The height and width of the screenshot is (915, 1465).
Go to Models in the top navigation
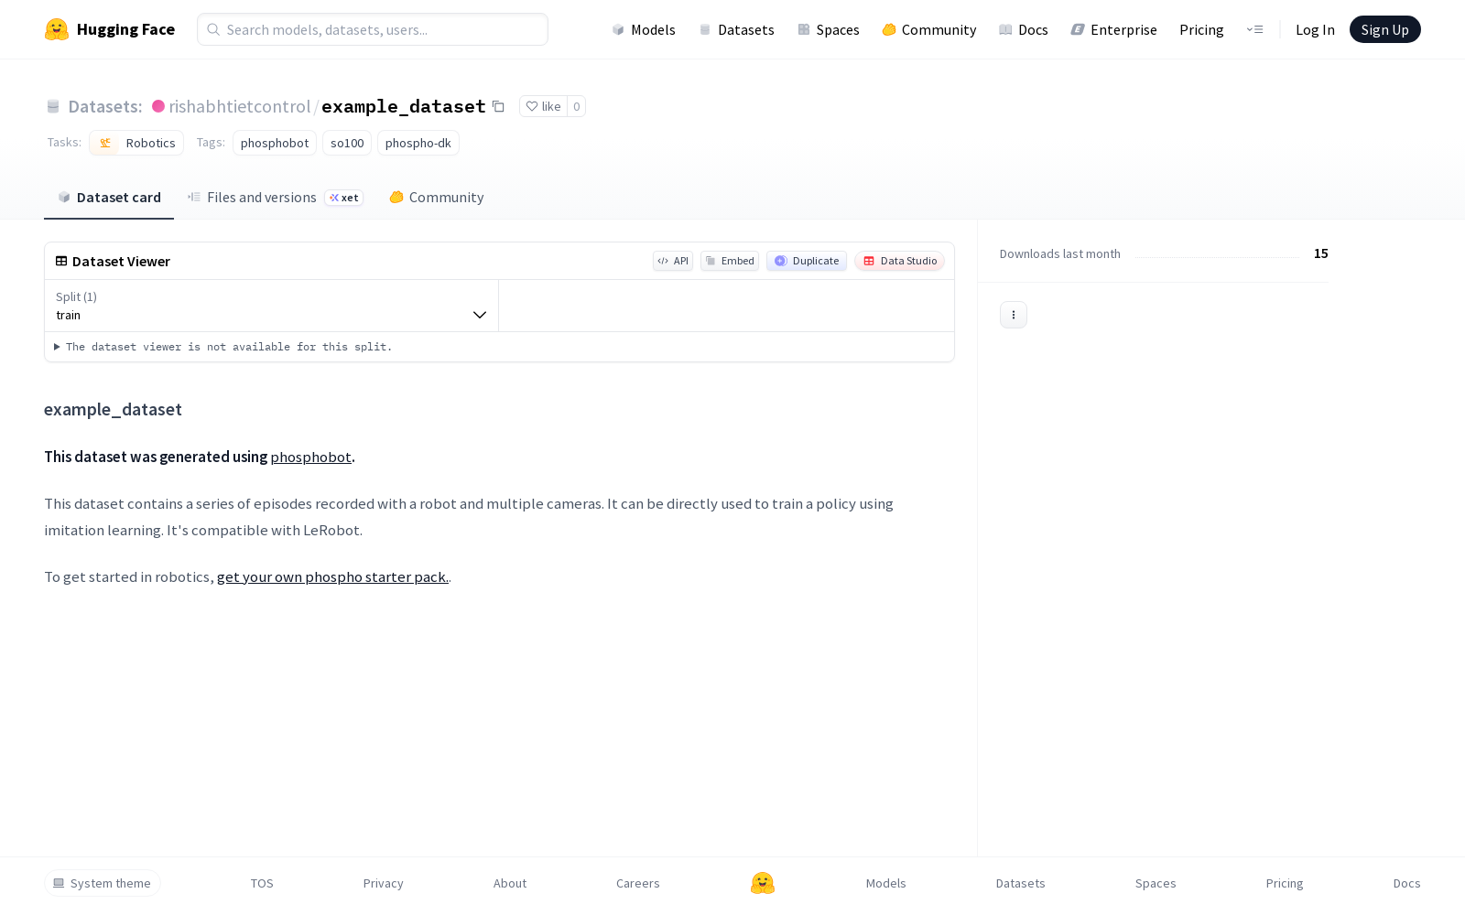pos(644,29)
